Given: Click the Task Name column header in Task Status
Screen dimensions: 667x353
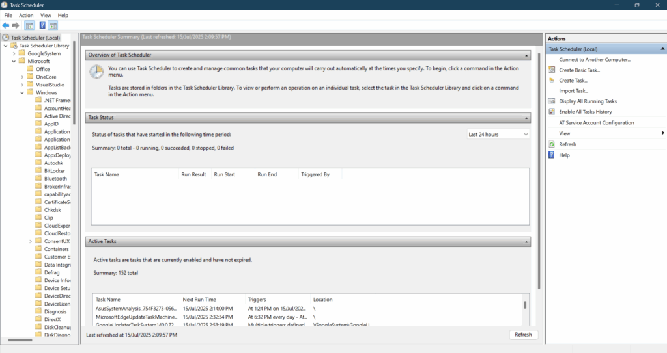Looking at the screenshot, I should coord(135,174).
